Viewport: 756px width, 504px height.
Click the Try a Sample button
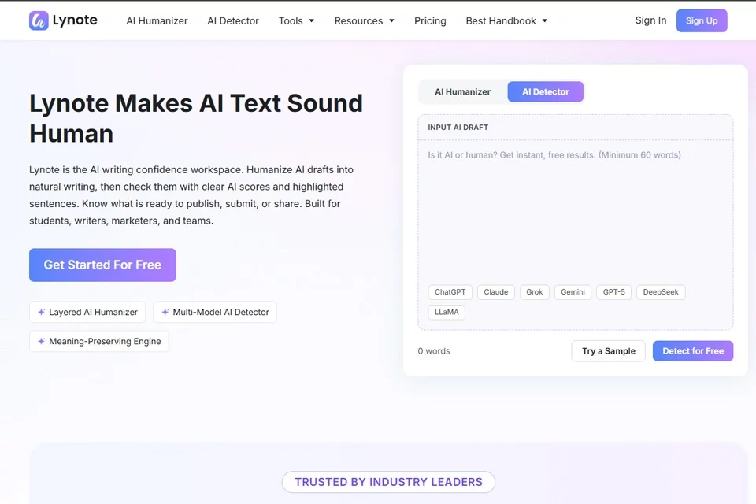tap(609, 351)
